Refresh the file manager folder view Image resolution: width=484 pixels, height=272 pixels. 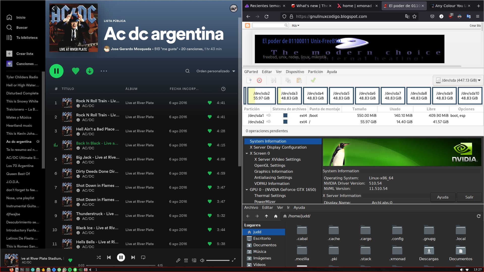pyautogui.click(x=478, y=216)
